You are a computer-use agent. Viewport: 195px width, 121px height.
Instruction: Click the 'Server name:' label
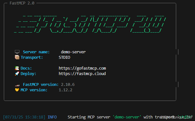point(36,52)
